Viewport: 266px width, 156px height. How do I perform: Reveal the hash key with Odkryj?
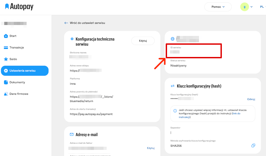coord(251,99)
